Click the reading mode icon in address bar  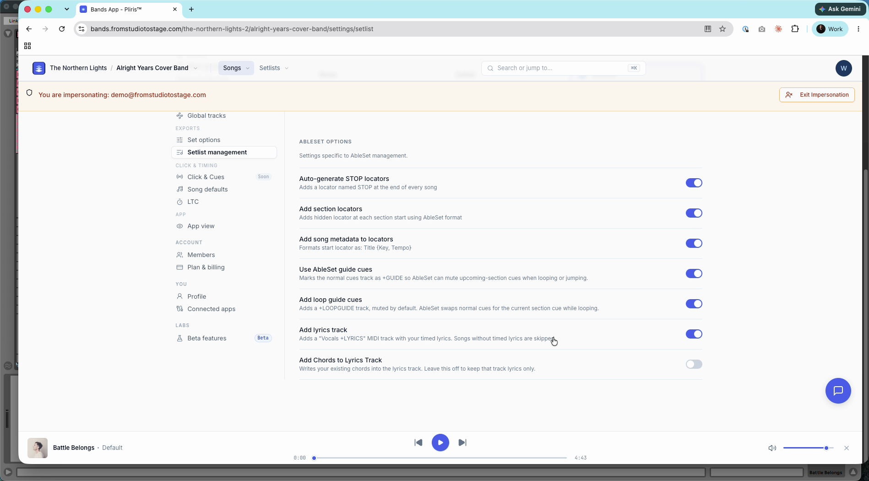[x=708, y=29]
